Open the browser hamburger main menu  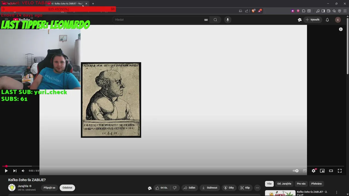click(345, 11)
